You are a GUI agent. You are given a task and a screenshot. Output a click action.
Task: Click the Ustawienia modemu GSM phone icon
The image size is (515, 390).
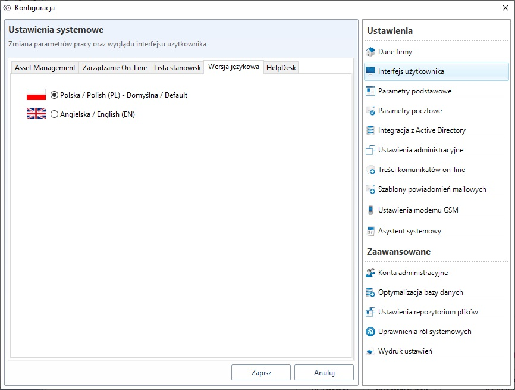tap(370, 210)
